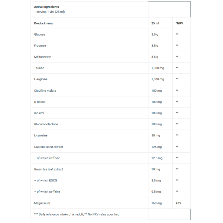Click the Citrulline malate row label
The width and height of the screenshot is (223, 223).
(45, 91)
